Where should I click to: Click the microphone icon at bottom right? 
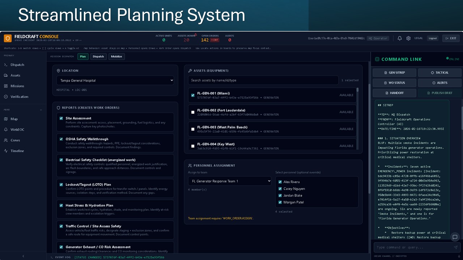[459, 256]
